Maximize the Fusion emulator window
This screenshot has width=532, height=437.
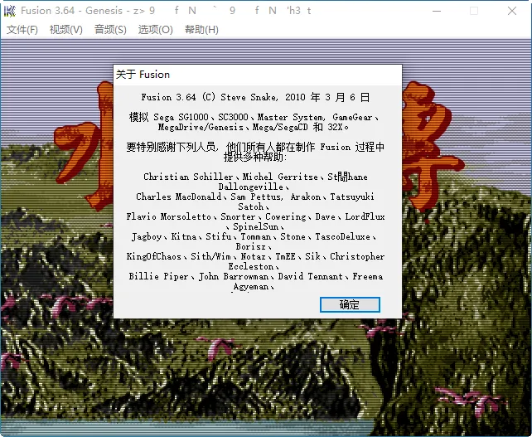(474, 11)
